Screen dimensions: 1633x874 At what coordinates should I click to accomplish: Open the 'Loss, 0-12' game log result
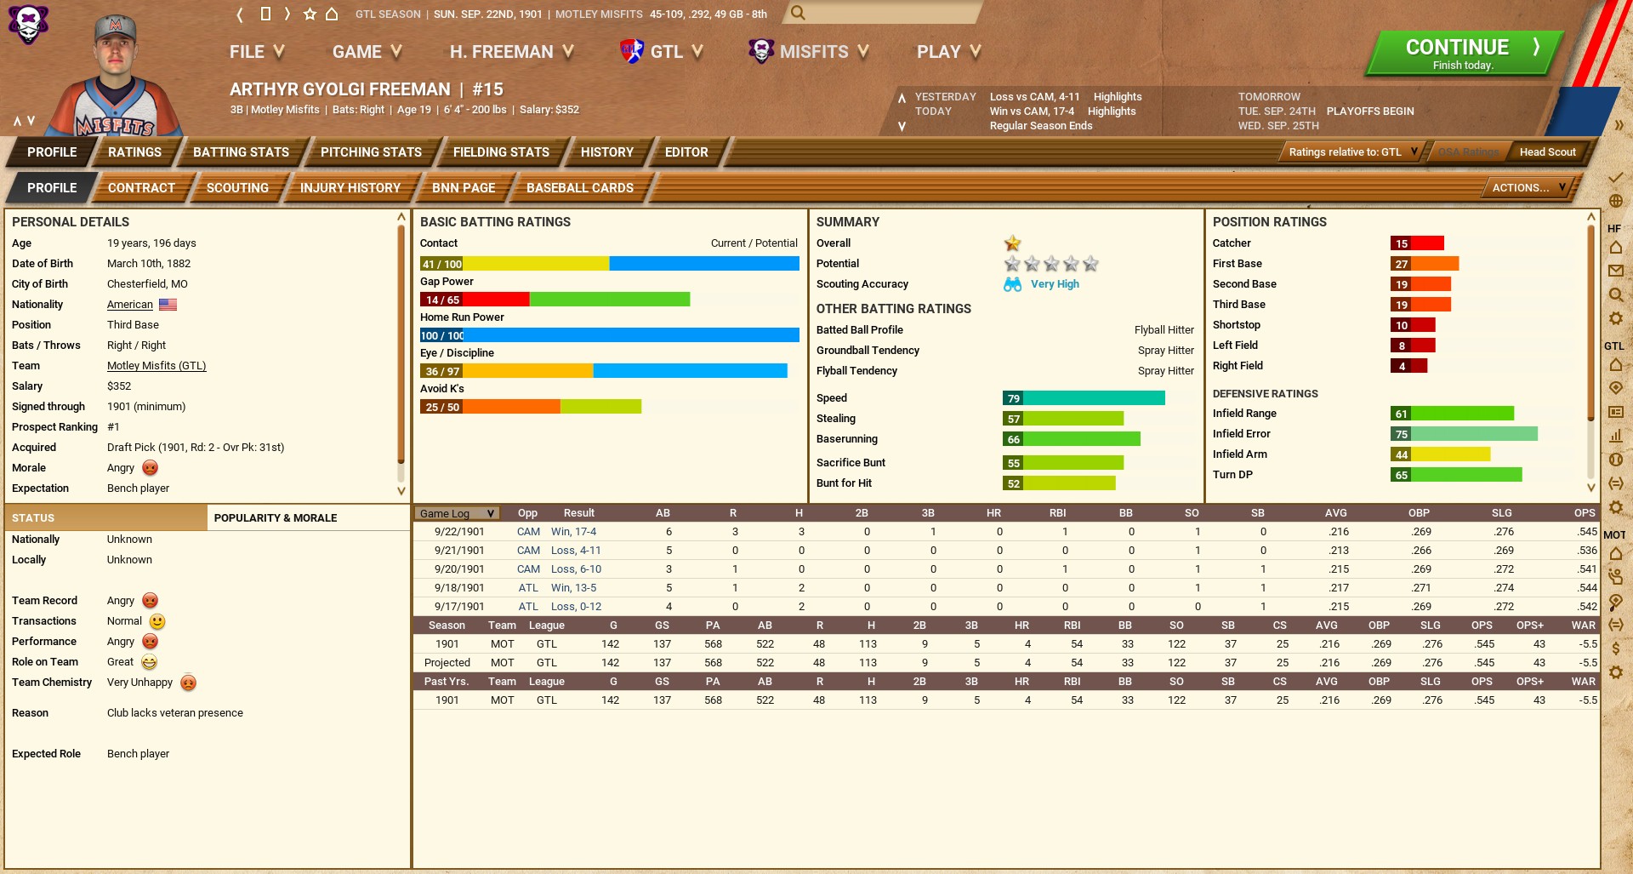(x=577, y=607)
